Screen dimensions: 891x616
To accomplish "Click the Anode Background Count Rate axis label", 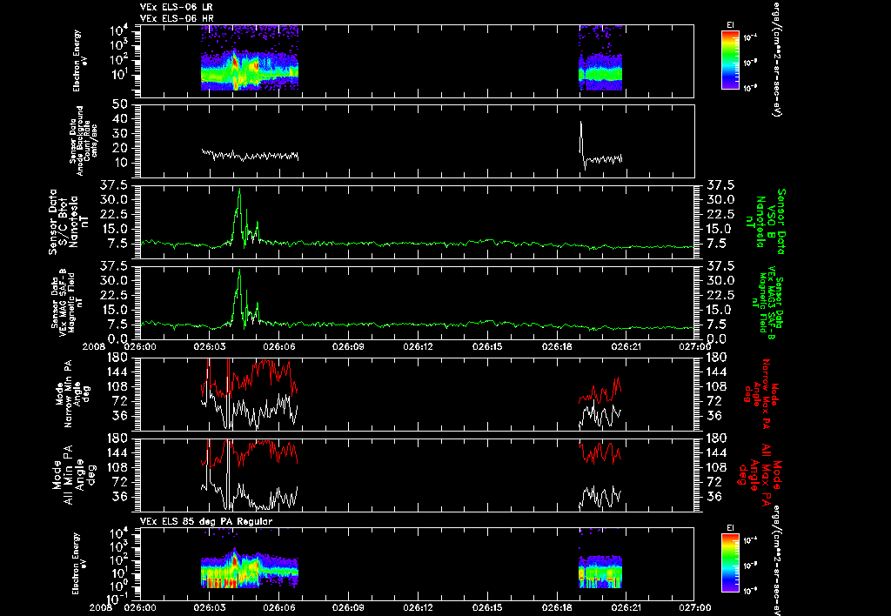I will [x=84, y=141].
